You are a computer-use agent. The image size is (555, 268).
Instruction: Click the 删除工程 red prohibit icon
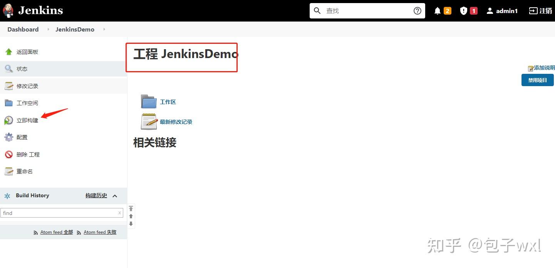pos(8,154)
